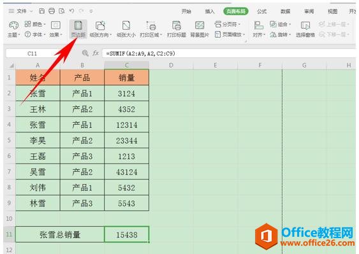The image size is (359, 254).
Task: Click cell with value 3124
Action: (x=127, y=94)
